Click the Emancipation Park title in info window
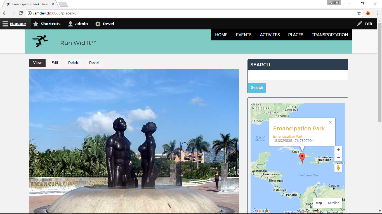 pos(299,128)
